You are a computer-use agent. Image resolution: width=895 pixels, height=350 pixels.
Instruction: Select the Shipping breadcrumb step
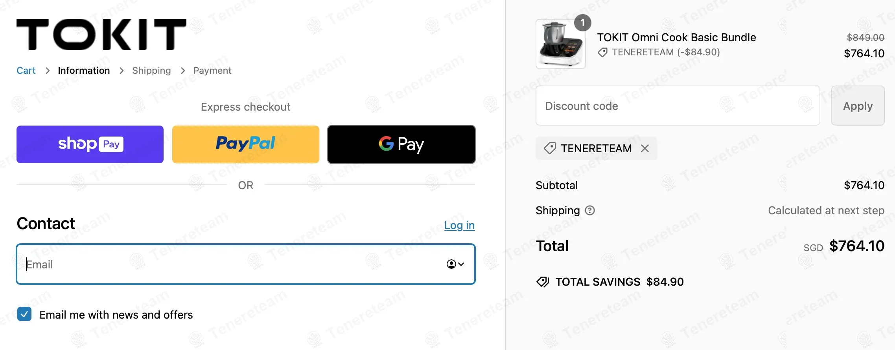click(151, 71)
